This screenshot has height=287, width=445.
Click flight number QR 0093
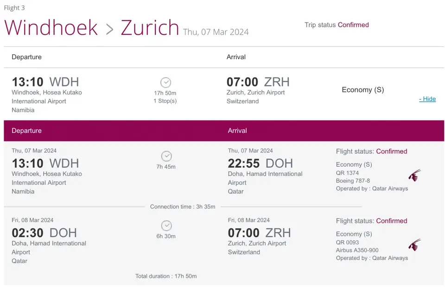347,242
